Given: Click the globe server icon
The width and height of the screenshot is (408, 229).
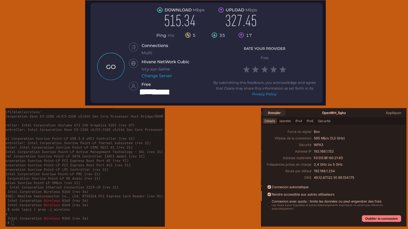Looking at the screenshot, I should coord(133,63).
